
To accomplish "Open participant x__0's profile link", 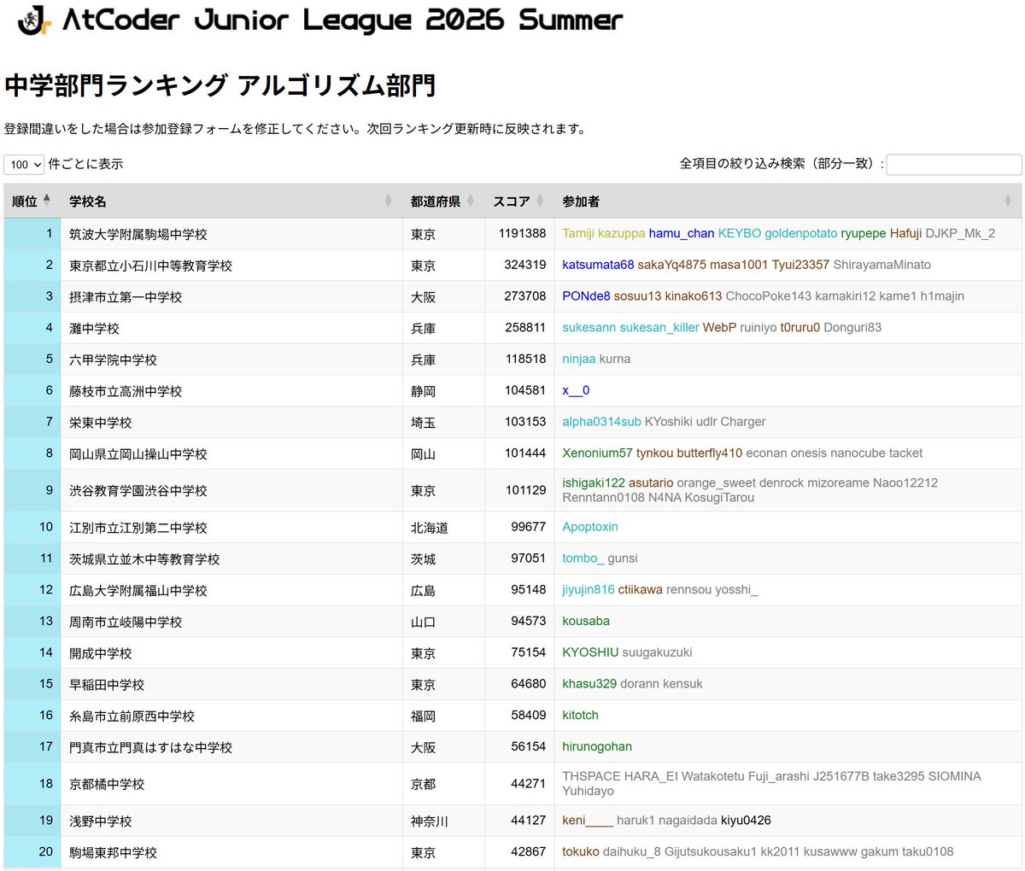I will (576, 390).
